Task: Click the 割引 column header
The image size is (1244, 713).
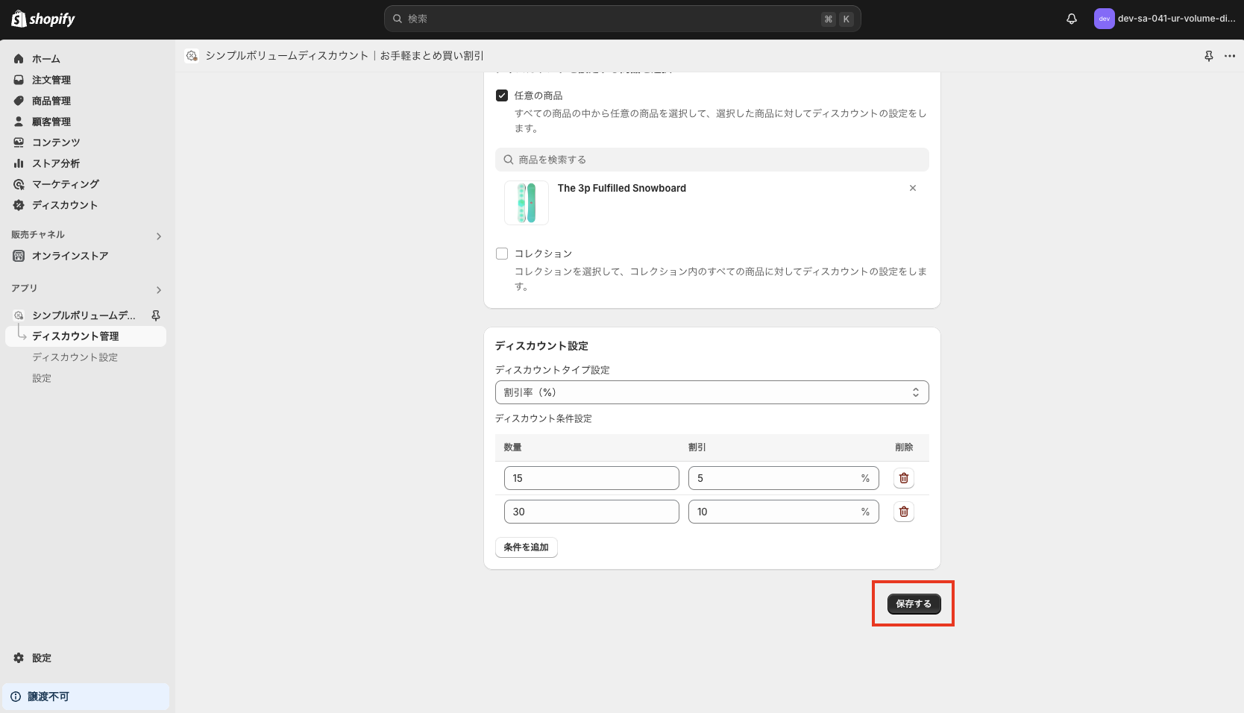Action: point(697,447)
